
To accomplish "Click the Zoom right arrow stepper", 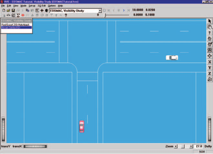I will (191, 146).
